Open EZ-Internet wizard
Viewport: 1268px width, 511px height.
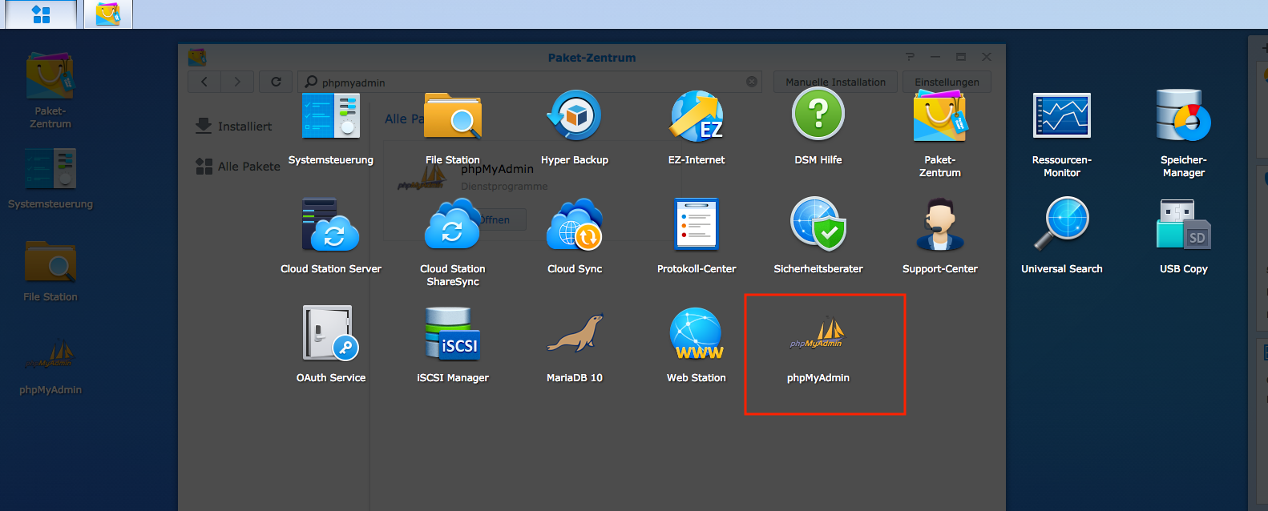(696, 116)
